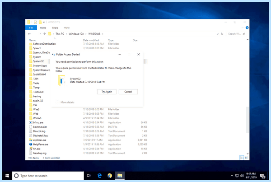Open the Share ribbon tab
Viewport: 271px width, 182px height.
pos(55,28)
